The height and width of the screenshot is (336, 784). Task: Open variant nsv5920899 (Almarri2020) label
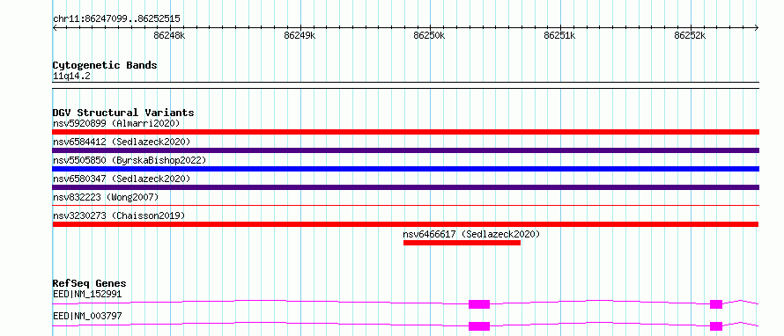(116, 123)
